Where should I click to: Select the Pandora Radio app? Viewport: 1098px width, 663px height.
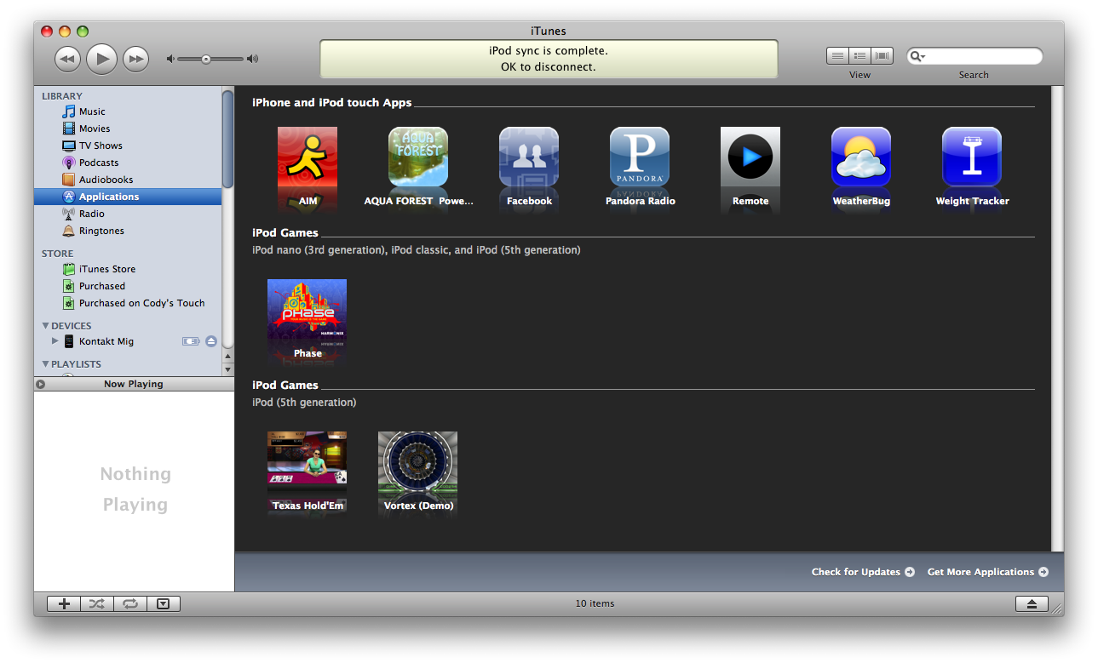click(640, 157)
